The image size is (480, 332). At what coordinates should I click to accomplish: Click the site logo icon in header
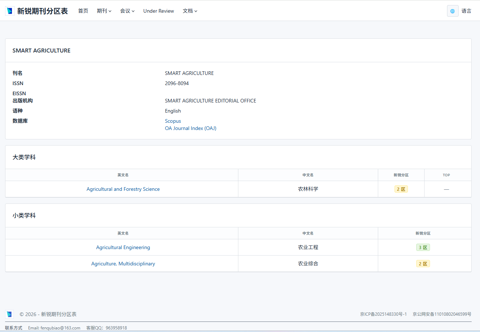10,11
